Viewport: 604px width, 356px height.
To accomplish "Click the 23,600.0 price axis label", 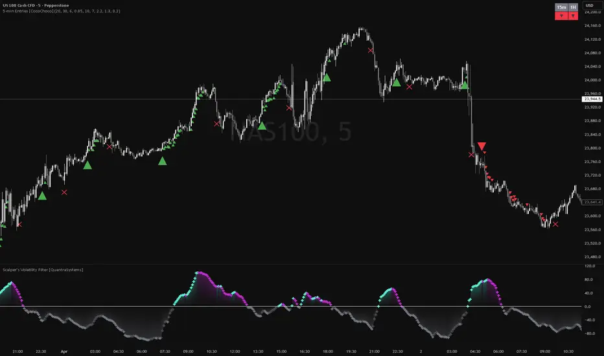I will [592, 216].
